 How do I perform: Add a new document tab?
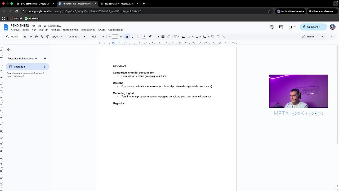point(44,59)
